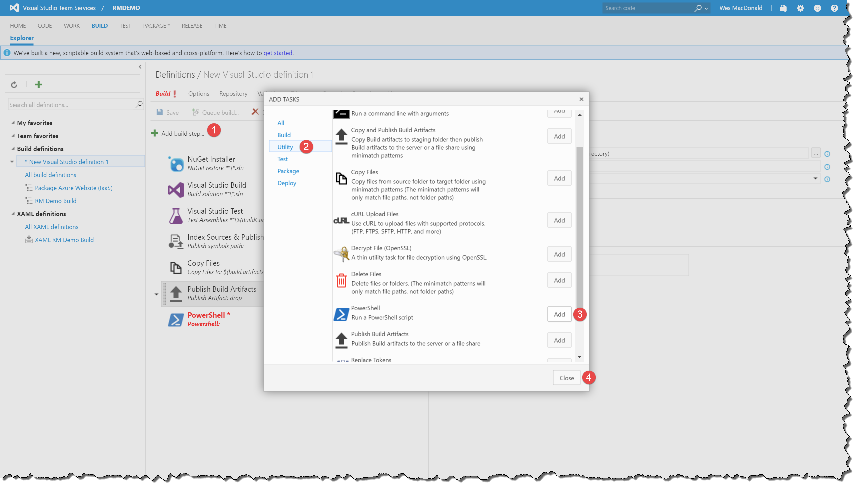Collapse the Build definitions tree node
The height and width of the screenshot is (488, 858).
(x=13, y=148)
